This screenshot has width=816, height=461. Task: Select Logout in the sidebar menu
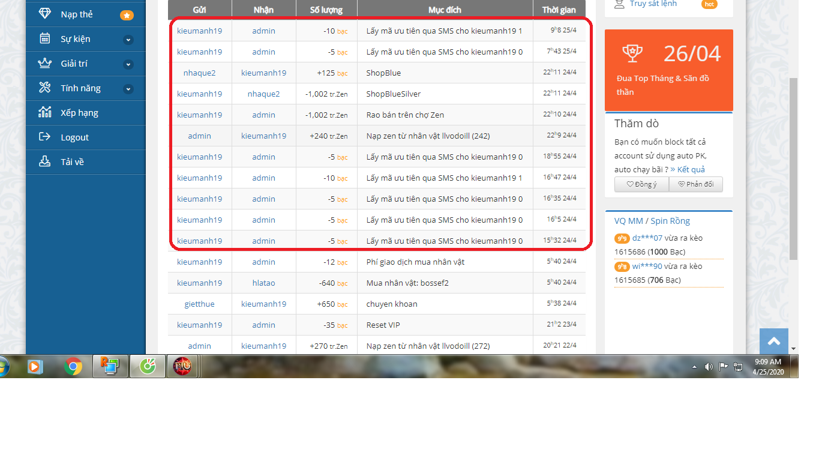pyautogui.click(x=74, y=137)
